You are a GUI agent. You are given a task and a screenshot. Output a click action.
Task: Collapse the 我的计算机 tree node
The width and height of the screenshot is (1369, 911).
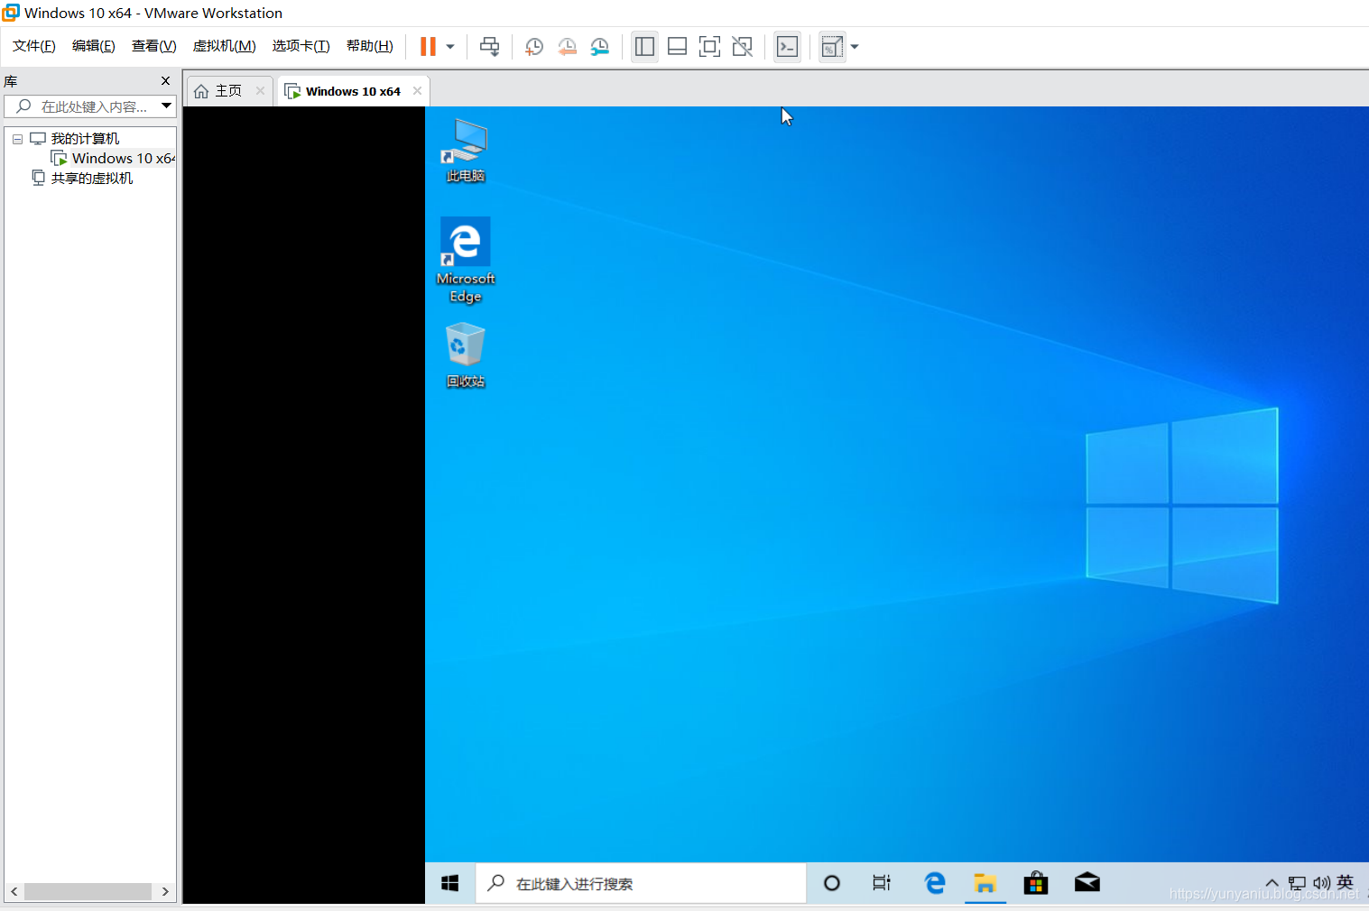(x=17, y=139)
